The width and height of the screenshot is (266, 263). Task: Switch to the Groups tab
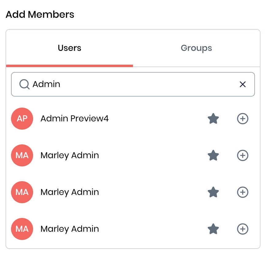click(x=196, y=48)
